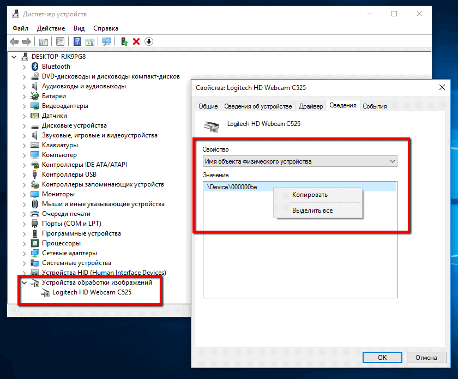The width and height of the screenshot is (458, 379).
Task: Open the Вид menu
Action: (79, 28)
